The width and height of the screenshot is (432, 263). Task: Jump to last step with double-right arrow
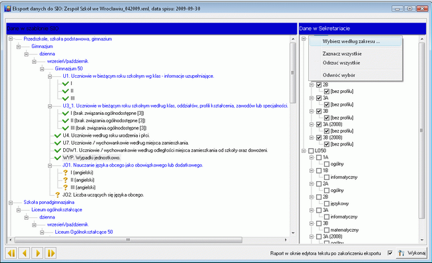tap(51, 253)
